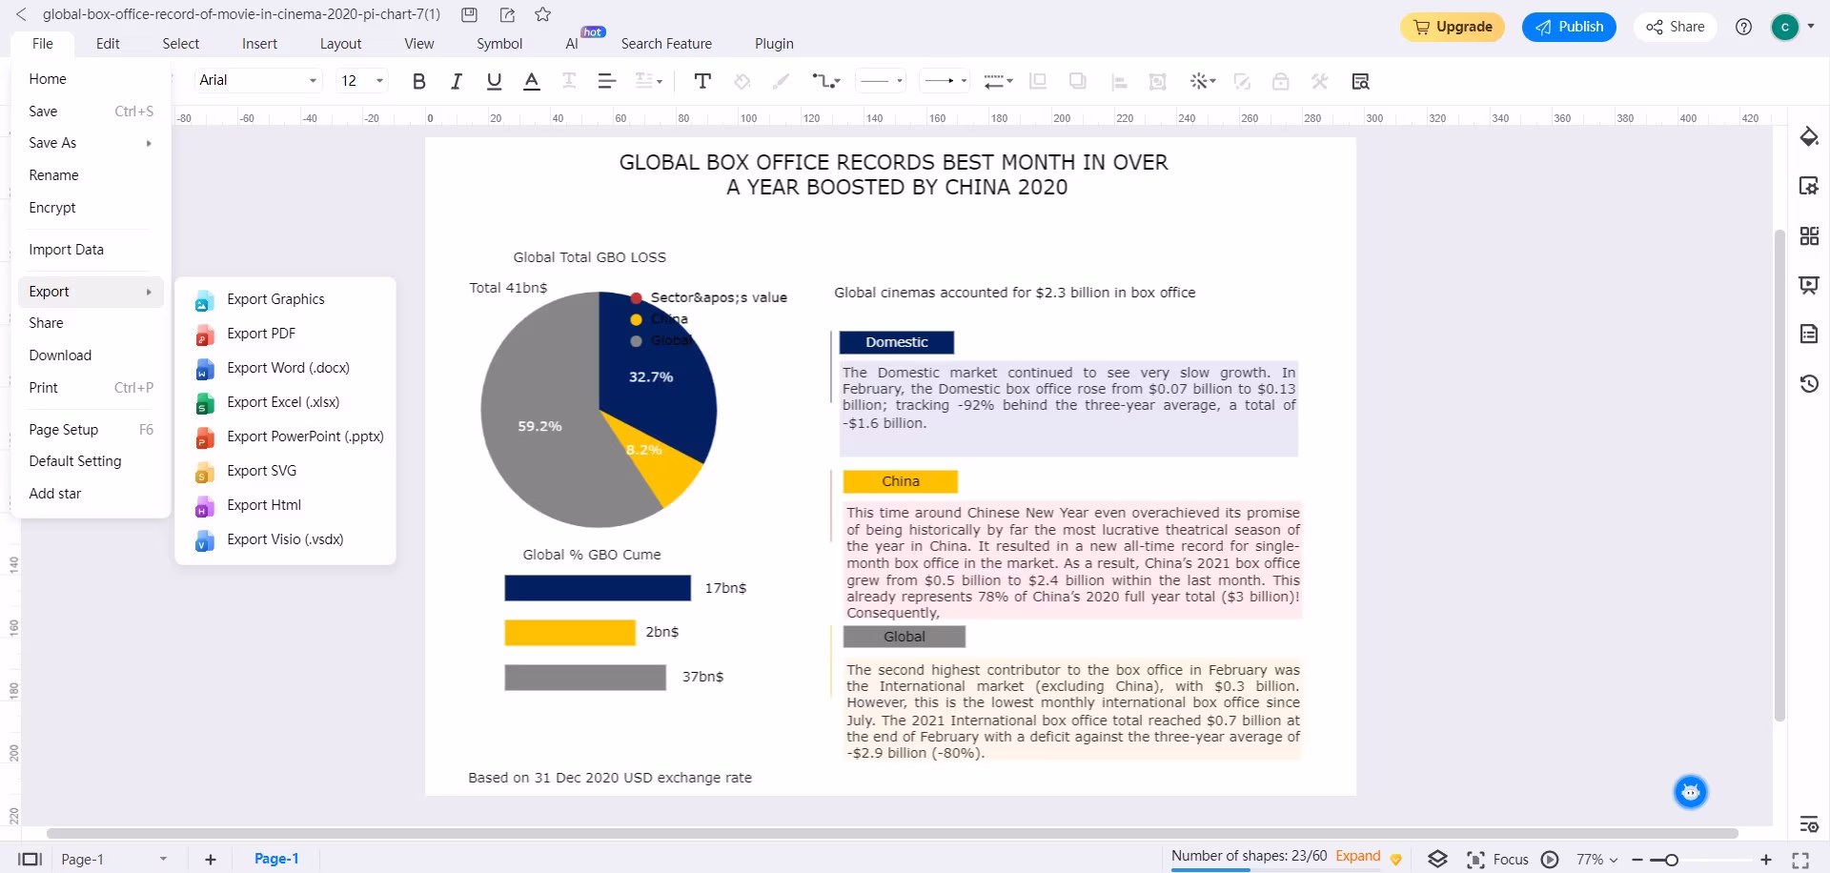Click the Bold formatting icon
The image size is (1830, 873).
click(418, 82)
